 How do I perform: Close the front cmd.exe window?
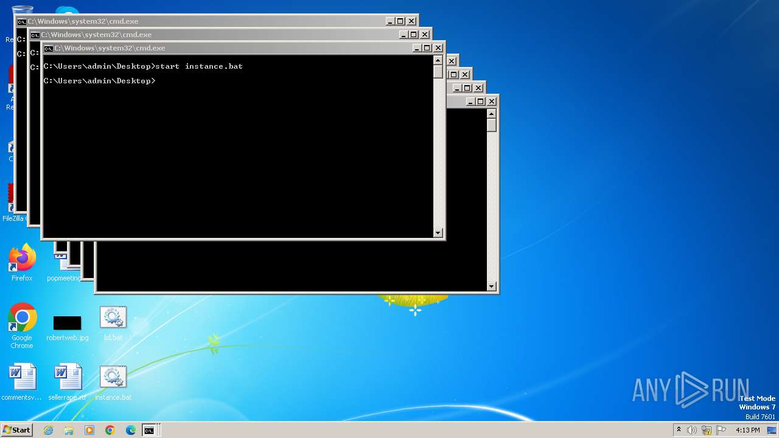(x=438, y=48)
